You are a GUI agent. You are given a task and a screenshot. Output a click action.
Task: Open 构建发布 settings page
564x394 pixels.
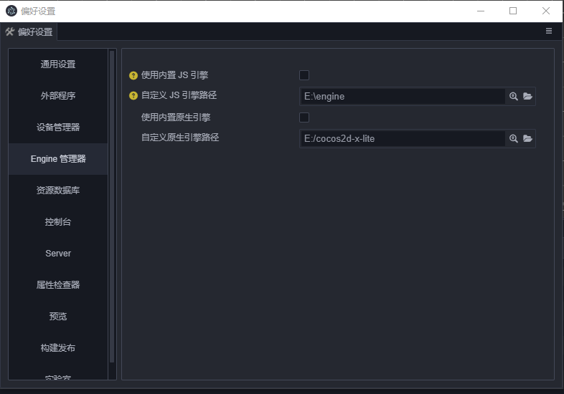click(58, 348)
